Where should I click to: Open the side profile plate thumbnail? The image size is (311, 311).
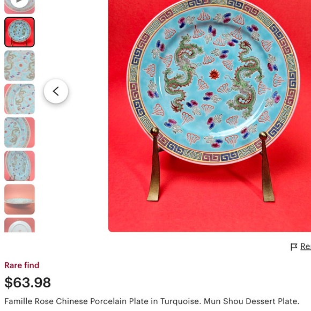point(19,199)
